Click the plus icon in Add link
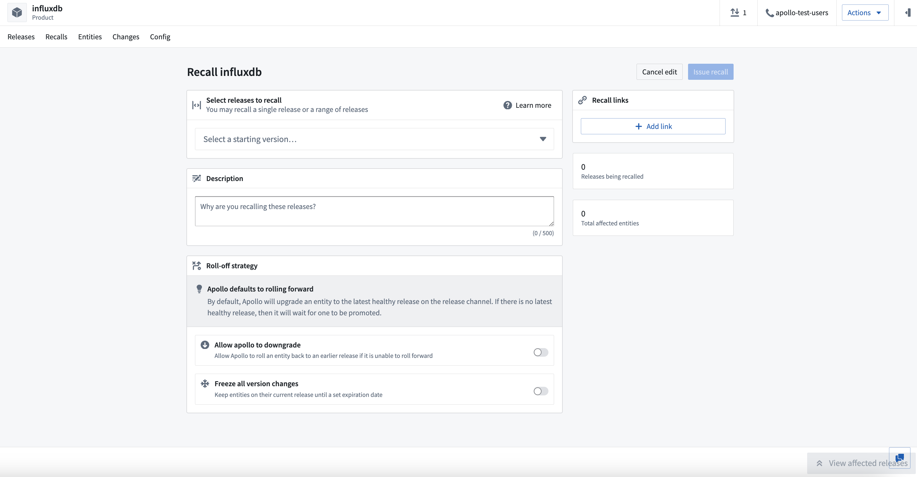Viewport: 917px width, 477px height. click(x=639, y=126)
